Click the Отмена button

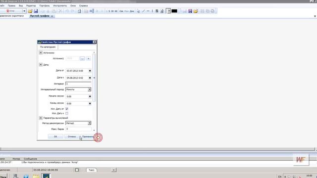coord(71,136)
